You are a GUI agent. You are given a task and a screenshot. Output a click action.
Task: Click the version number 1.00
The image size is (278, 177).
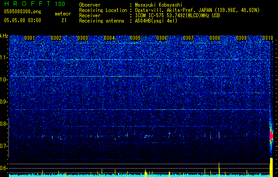[x=60, y=4]
